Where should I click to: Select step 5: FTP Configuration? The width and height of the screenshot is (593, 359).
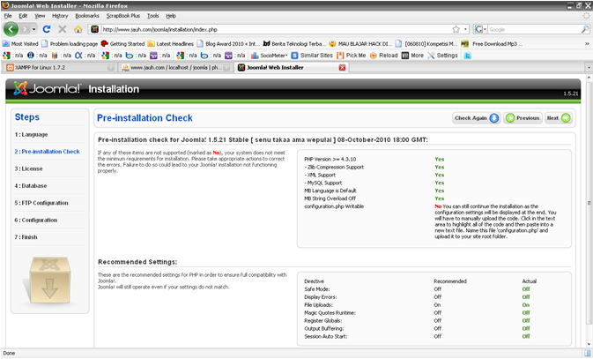click(41, 203)
